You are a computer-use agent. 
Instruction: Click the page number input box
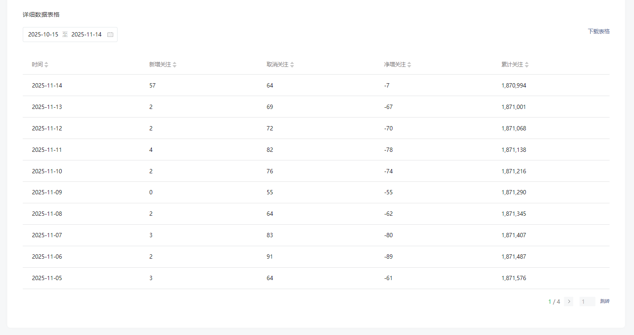pos(587,302)
